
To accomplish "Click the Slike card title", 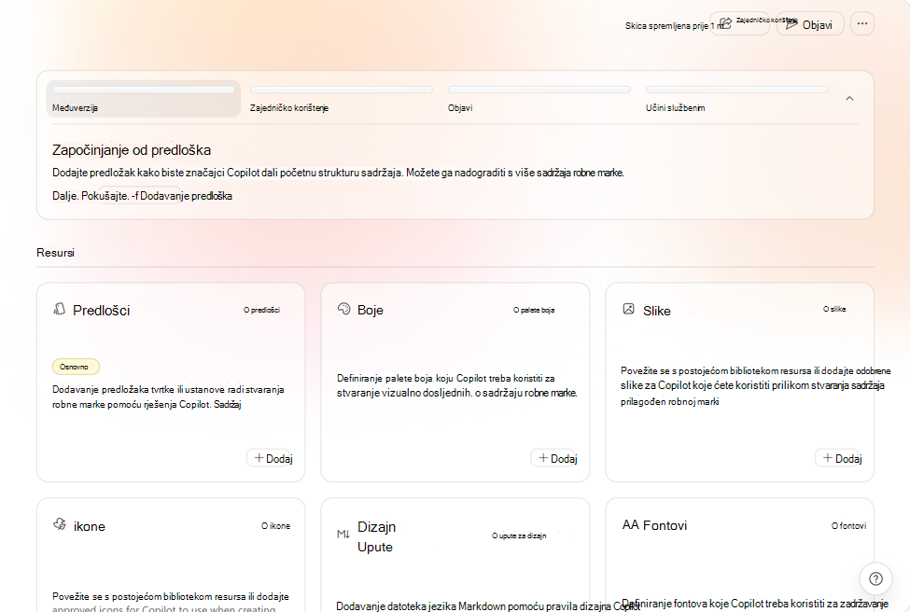I will [x=657, y=311].
